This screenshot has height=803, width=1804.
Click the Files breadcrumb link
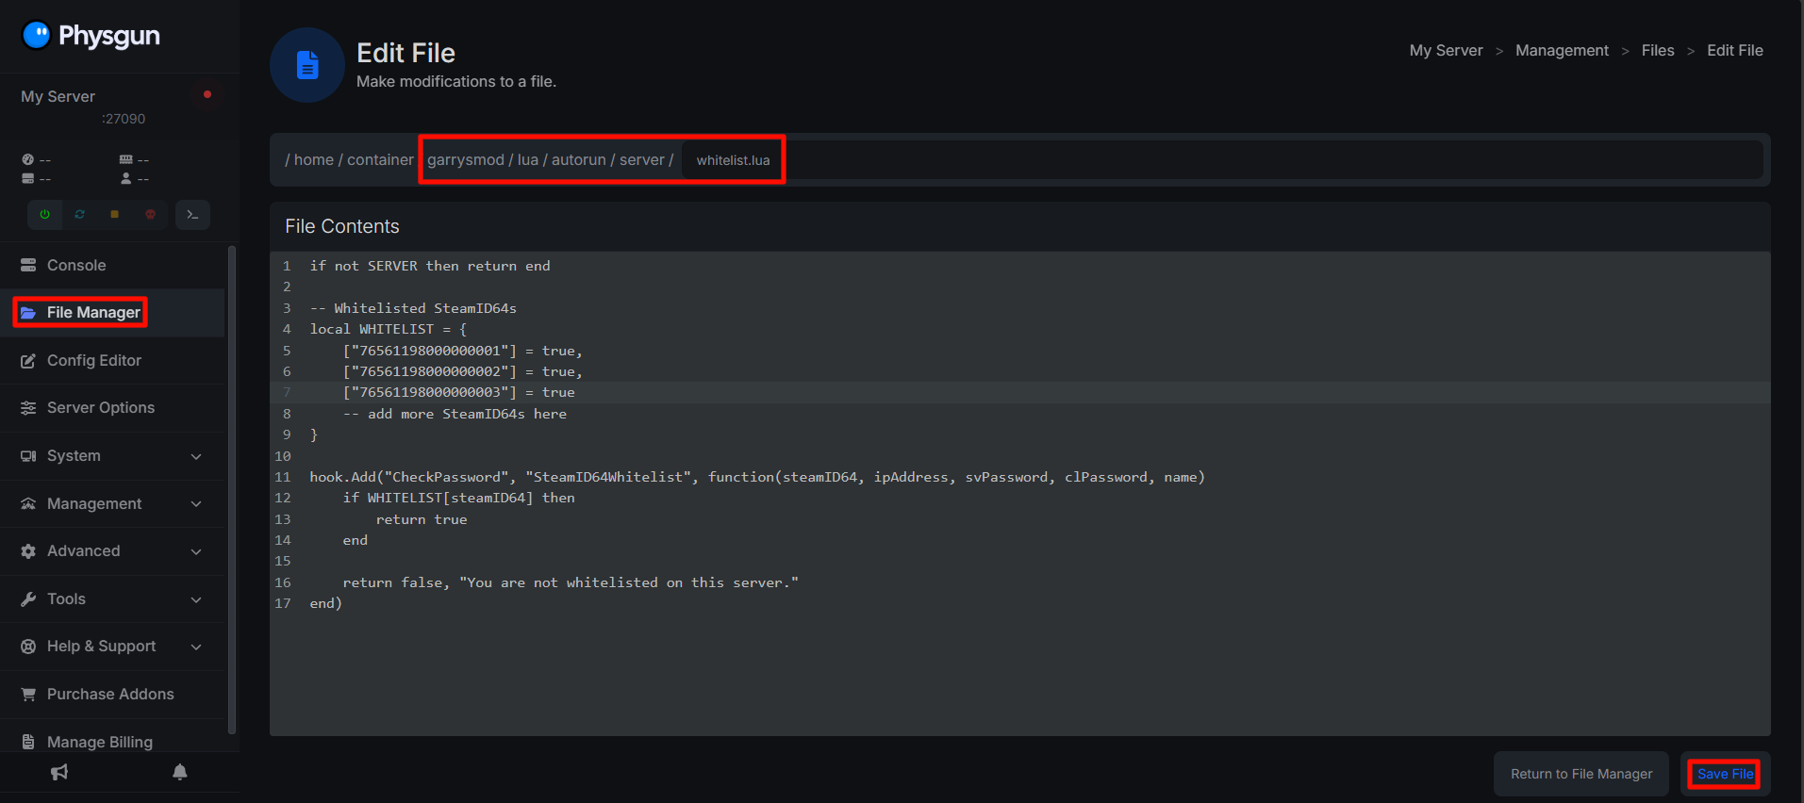click(1657, 51)
